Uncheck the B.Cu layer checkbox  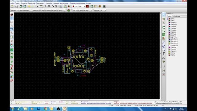point(171,21)
